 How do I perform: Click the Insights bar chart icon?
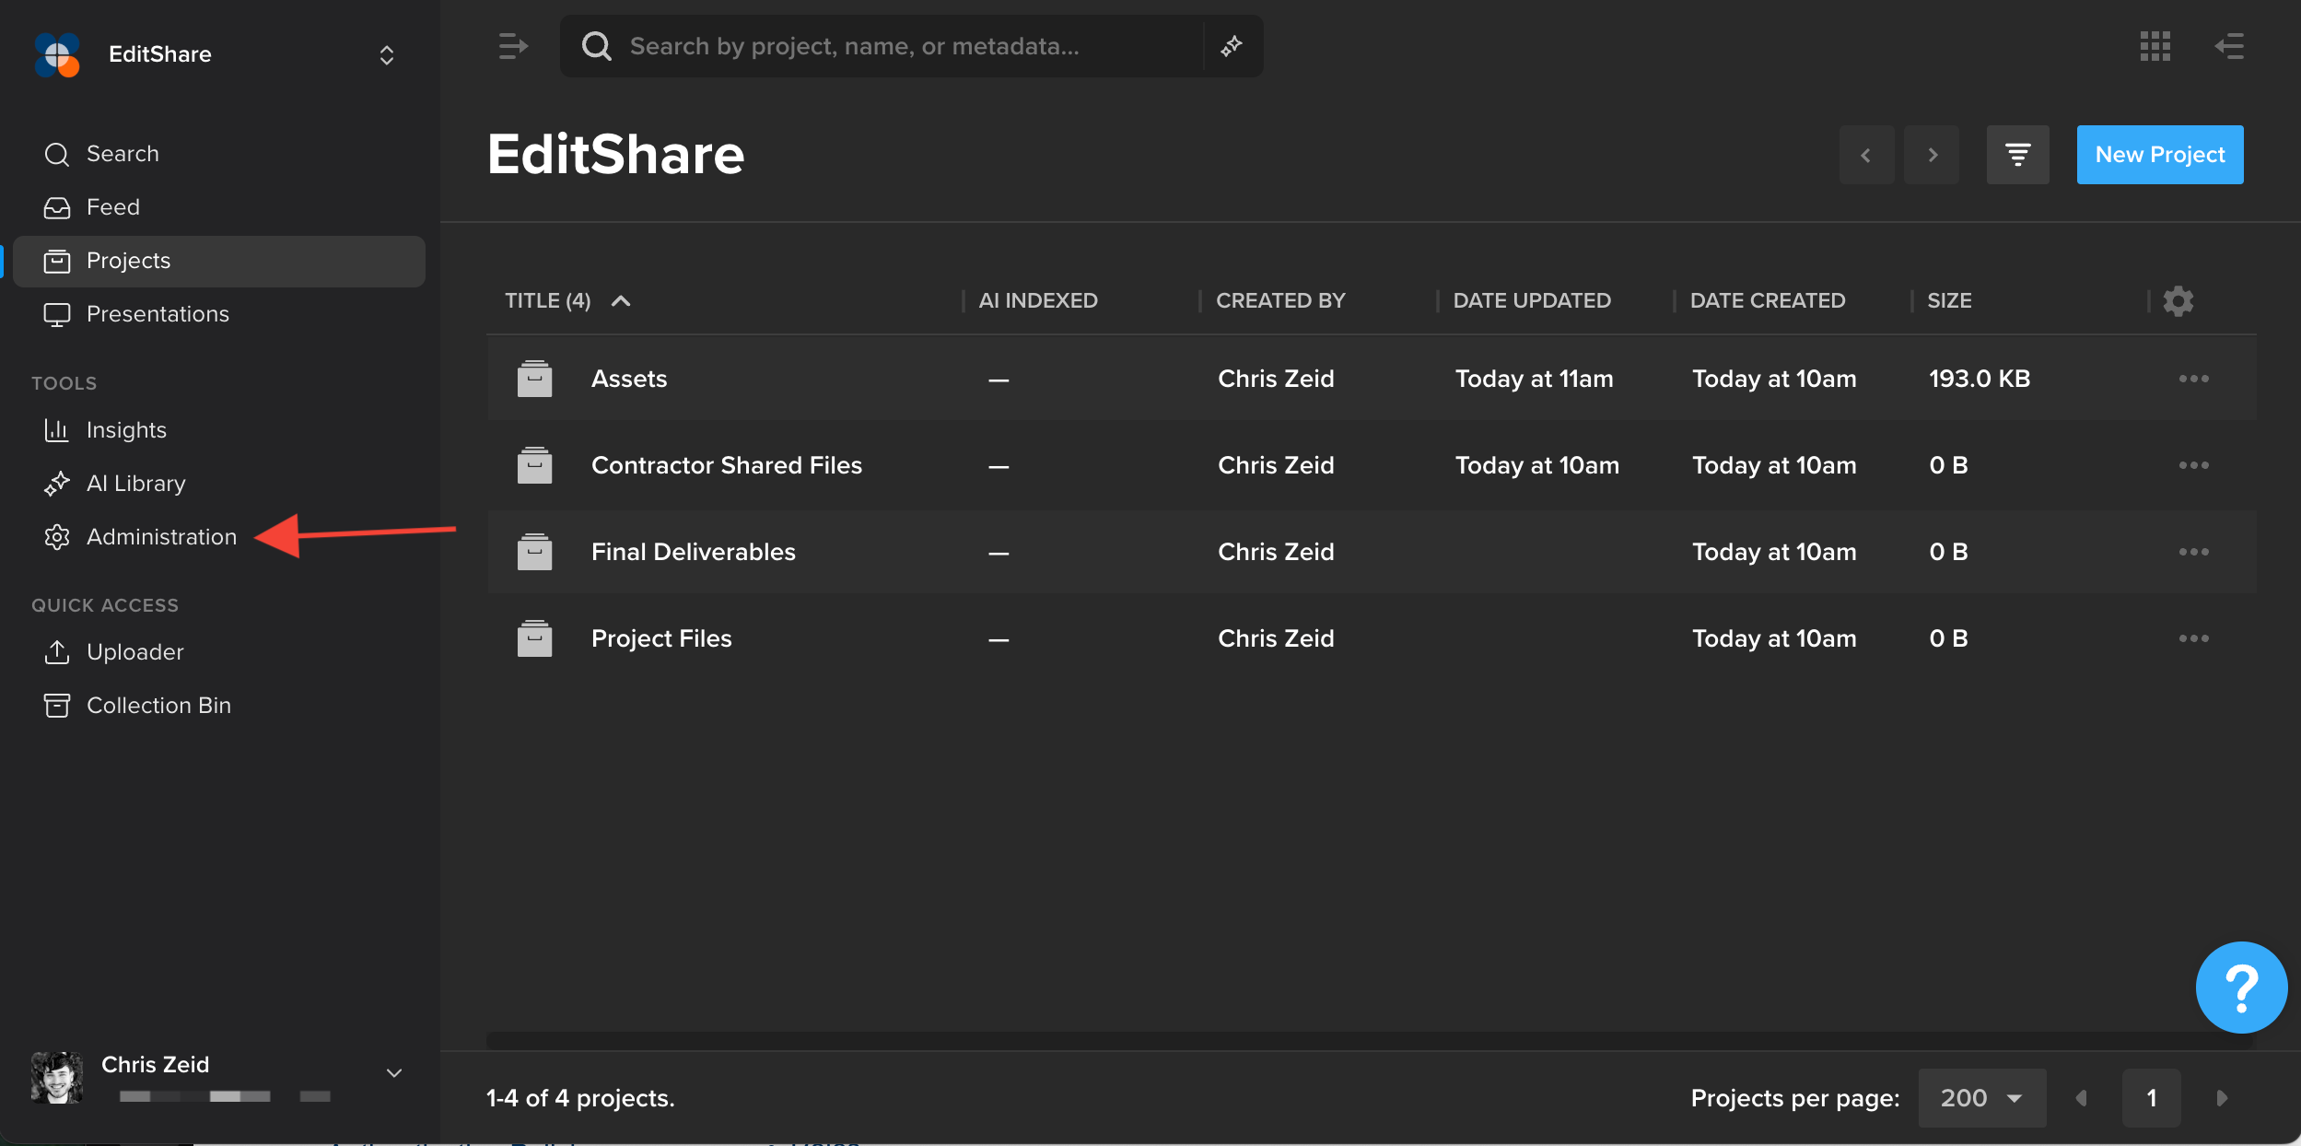57,430
